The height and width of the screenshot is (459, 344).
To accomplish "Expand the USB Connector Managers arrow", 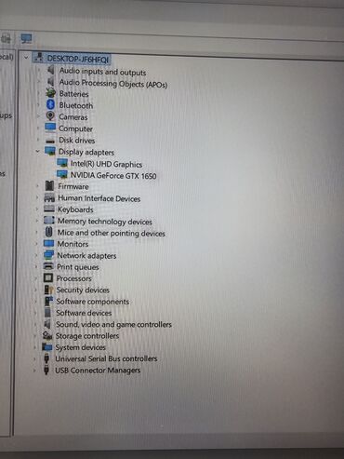I will coord(34,370).
